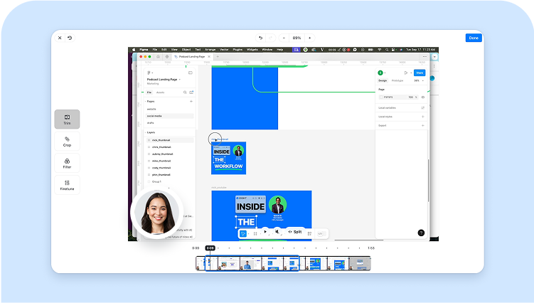Select the Podcast Landing Page tab
The image size is (534, 303).
pos(192,57)
